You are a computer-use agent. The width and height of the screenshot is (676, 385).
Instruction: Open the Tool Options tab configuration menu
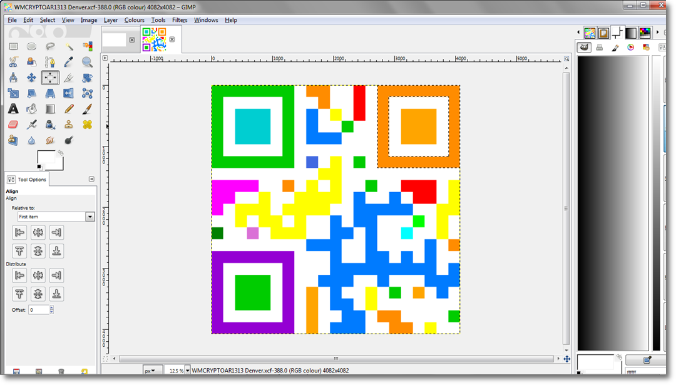click(x=91, y=179)
